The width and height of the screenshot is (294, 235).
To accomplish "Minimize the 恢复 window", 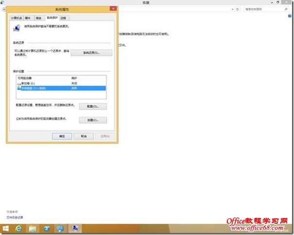I will point(272,2).
